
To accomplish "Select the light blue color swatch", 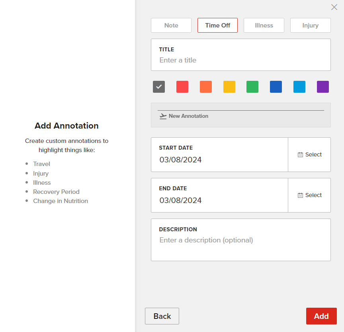I will 299,87.
